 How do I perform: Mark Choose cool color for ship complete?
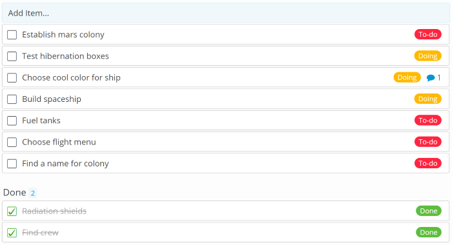tap(12, 78)
